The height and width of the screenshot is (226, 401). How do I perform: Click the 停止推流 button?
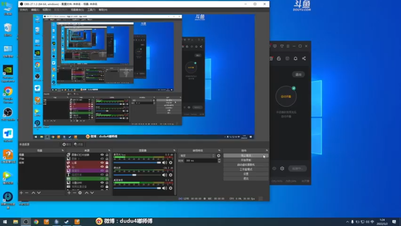(x=246, y=156)
